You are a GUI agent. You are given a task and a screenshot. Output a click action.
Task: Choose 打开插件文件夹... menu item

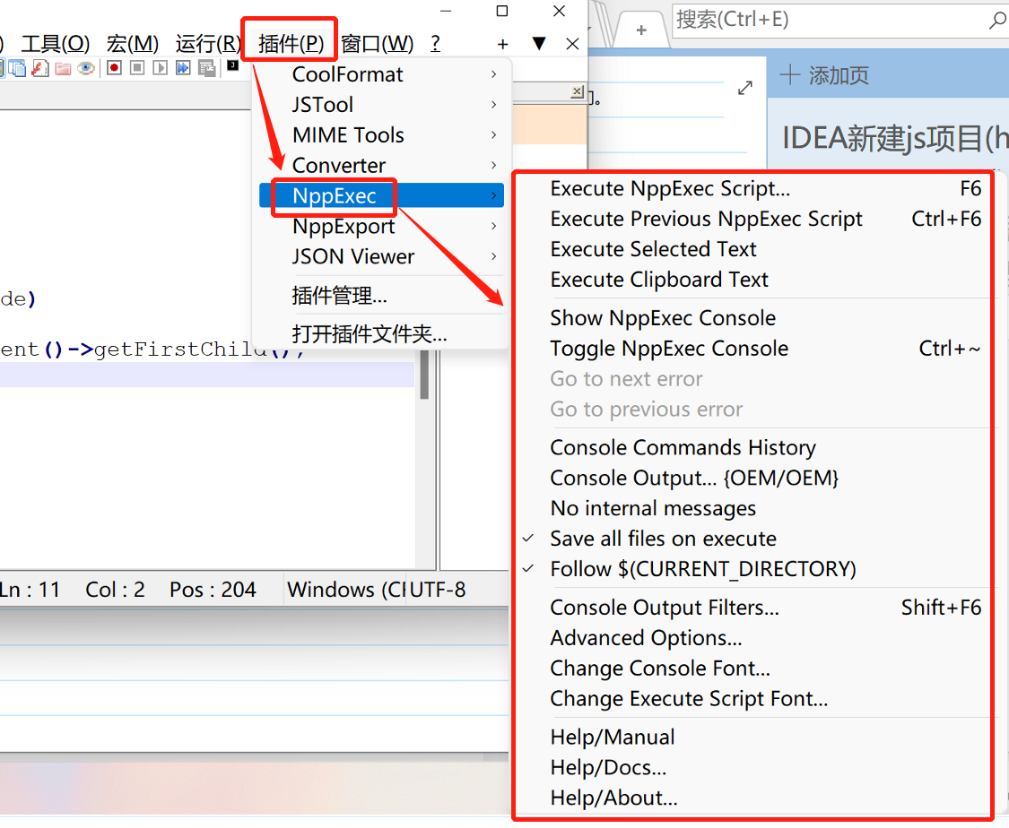(x=370, y=333)
